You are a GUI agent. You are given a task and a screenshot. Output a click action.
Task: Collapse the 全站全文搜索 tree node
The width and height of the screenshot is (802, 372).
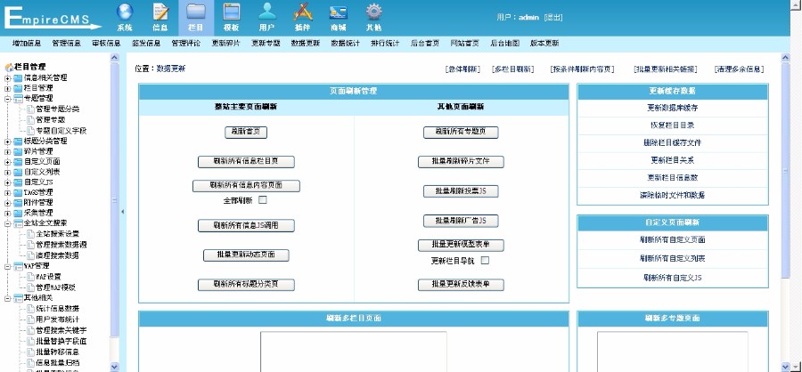pyautogui.click(x=8, y=223)
